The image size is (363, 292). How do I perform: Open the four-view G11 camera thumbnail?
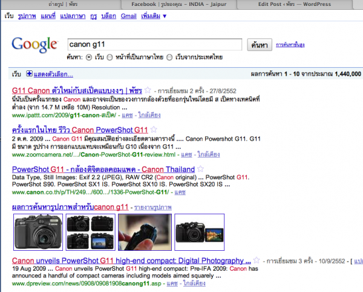[91, 232]
